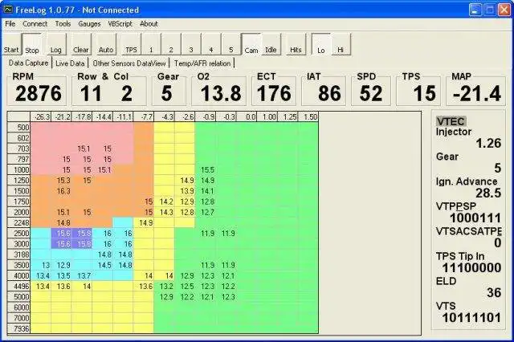Select the -26.3 column header
514x342 pixels.
pyautogui.click(x=41, y=116)
